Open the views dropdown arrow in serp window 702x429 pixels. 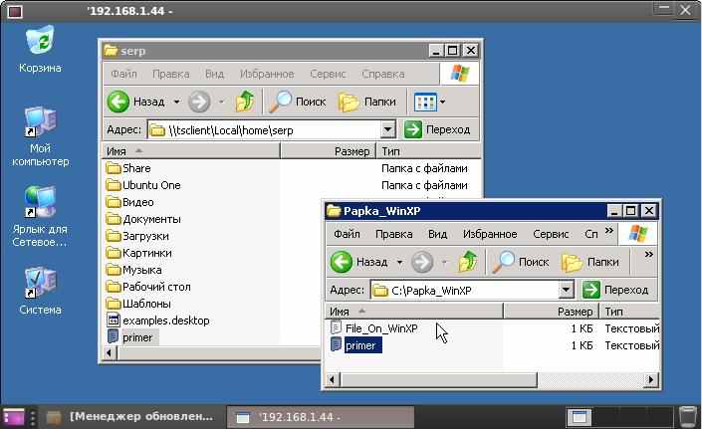[443, 102]
